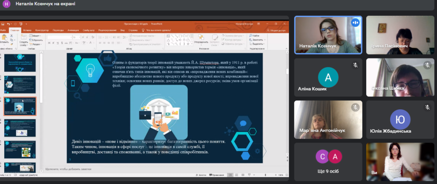This screenshot has width=437, height=184.
Task: Expand the shapes gallery more arrow
Action: click(192, 44)
